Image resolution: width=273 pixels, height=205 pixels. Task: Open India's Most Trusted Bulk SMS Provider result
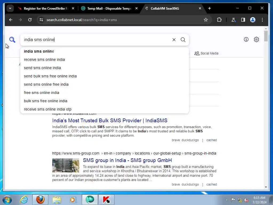coord(110,120)
